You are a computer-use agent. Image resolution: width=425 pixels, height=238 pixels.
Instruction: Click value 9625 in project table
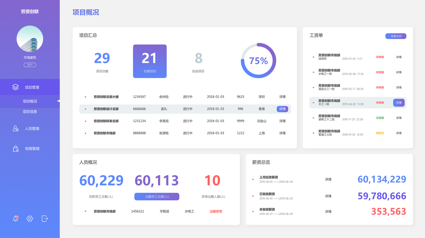[241, 97]
